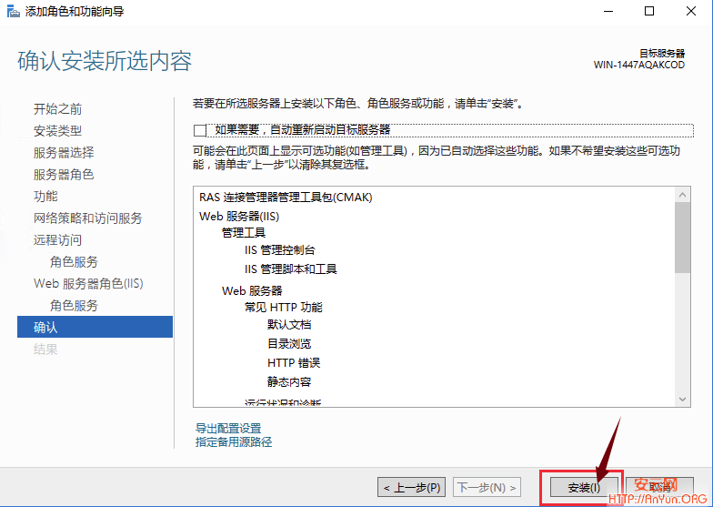Select 网络策略和访问服务 step in sidebar
The image size is (713, 507).
(x=87, y=218)
